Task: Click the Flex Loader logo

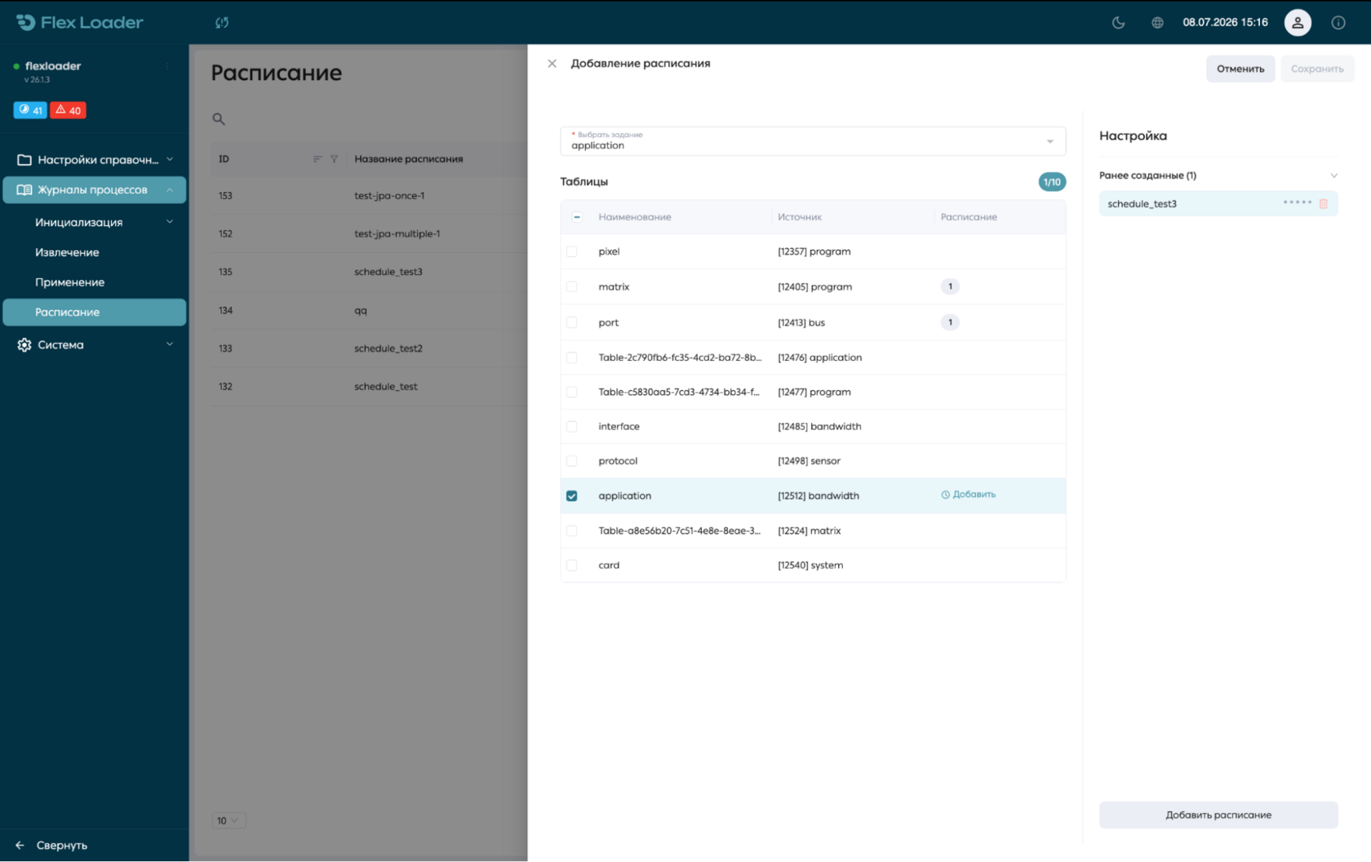Action: [79, 23]
